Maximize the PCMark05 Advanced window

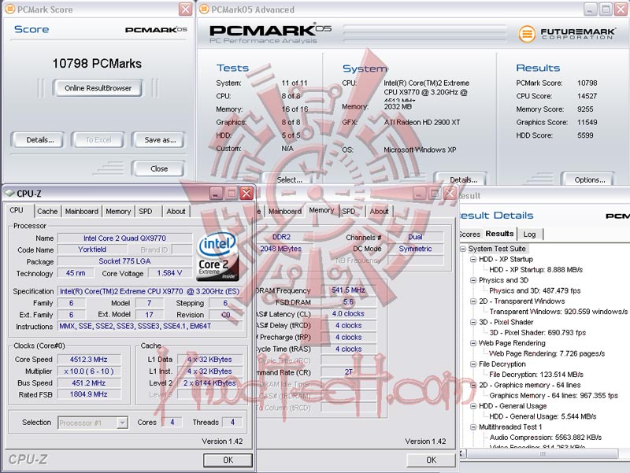coord(605,9)
